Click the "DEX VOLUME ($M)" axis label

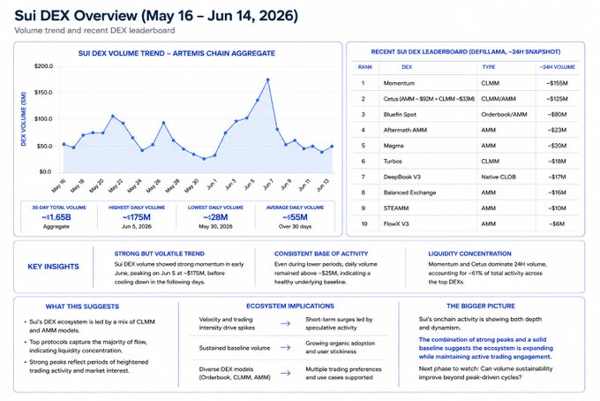(x=24, y=118)
